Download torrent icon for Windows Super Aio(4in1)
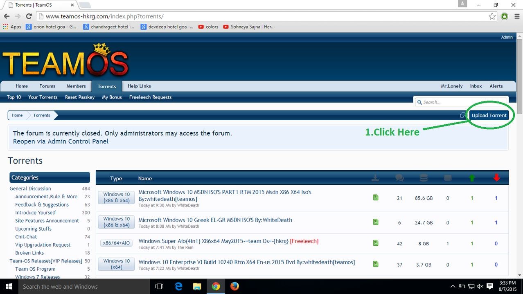Image resolution: width=523 pixels, height=294 pixels. tap(376, 243)
